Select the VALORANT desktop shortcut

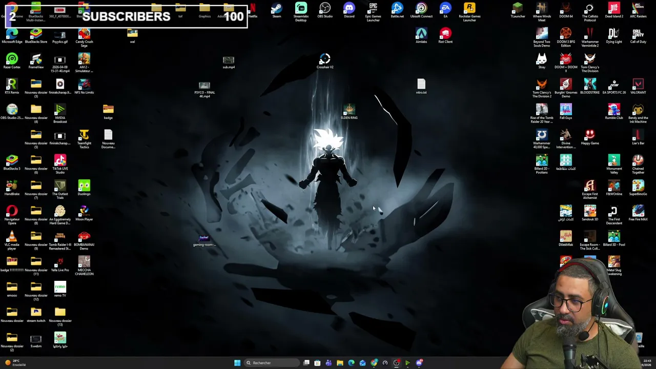pos(638,87)
